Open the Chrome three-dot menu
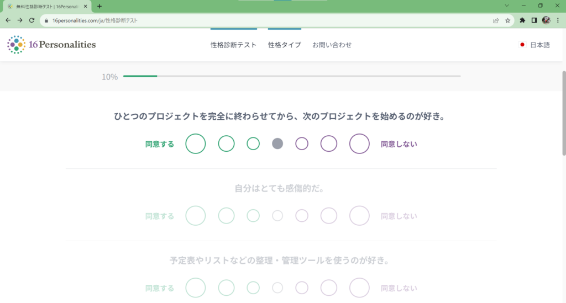Viewport: 566px width, 303px height. coord(558,20)
